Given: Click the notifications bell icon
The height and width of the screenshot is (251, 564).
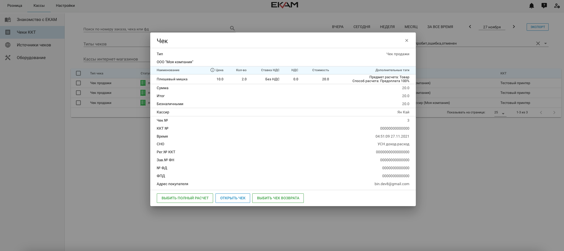Looking at the screenshot, I should point(531,6).
